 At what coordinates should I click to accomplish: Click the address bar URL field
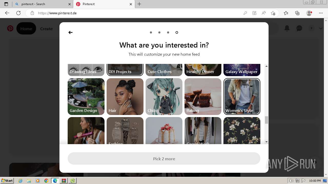pyautogui.click(x=138, y=13)
